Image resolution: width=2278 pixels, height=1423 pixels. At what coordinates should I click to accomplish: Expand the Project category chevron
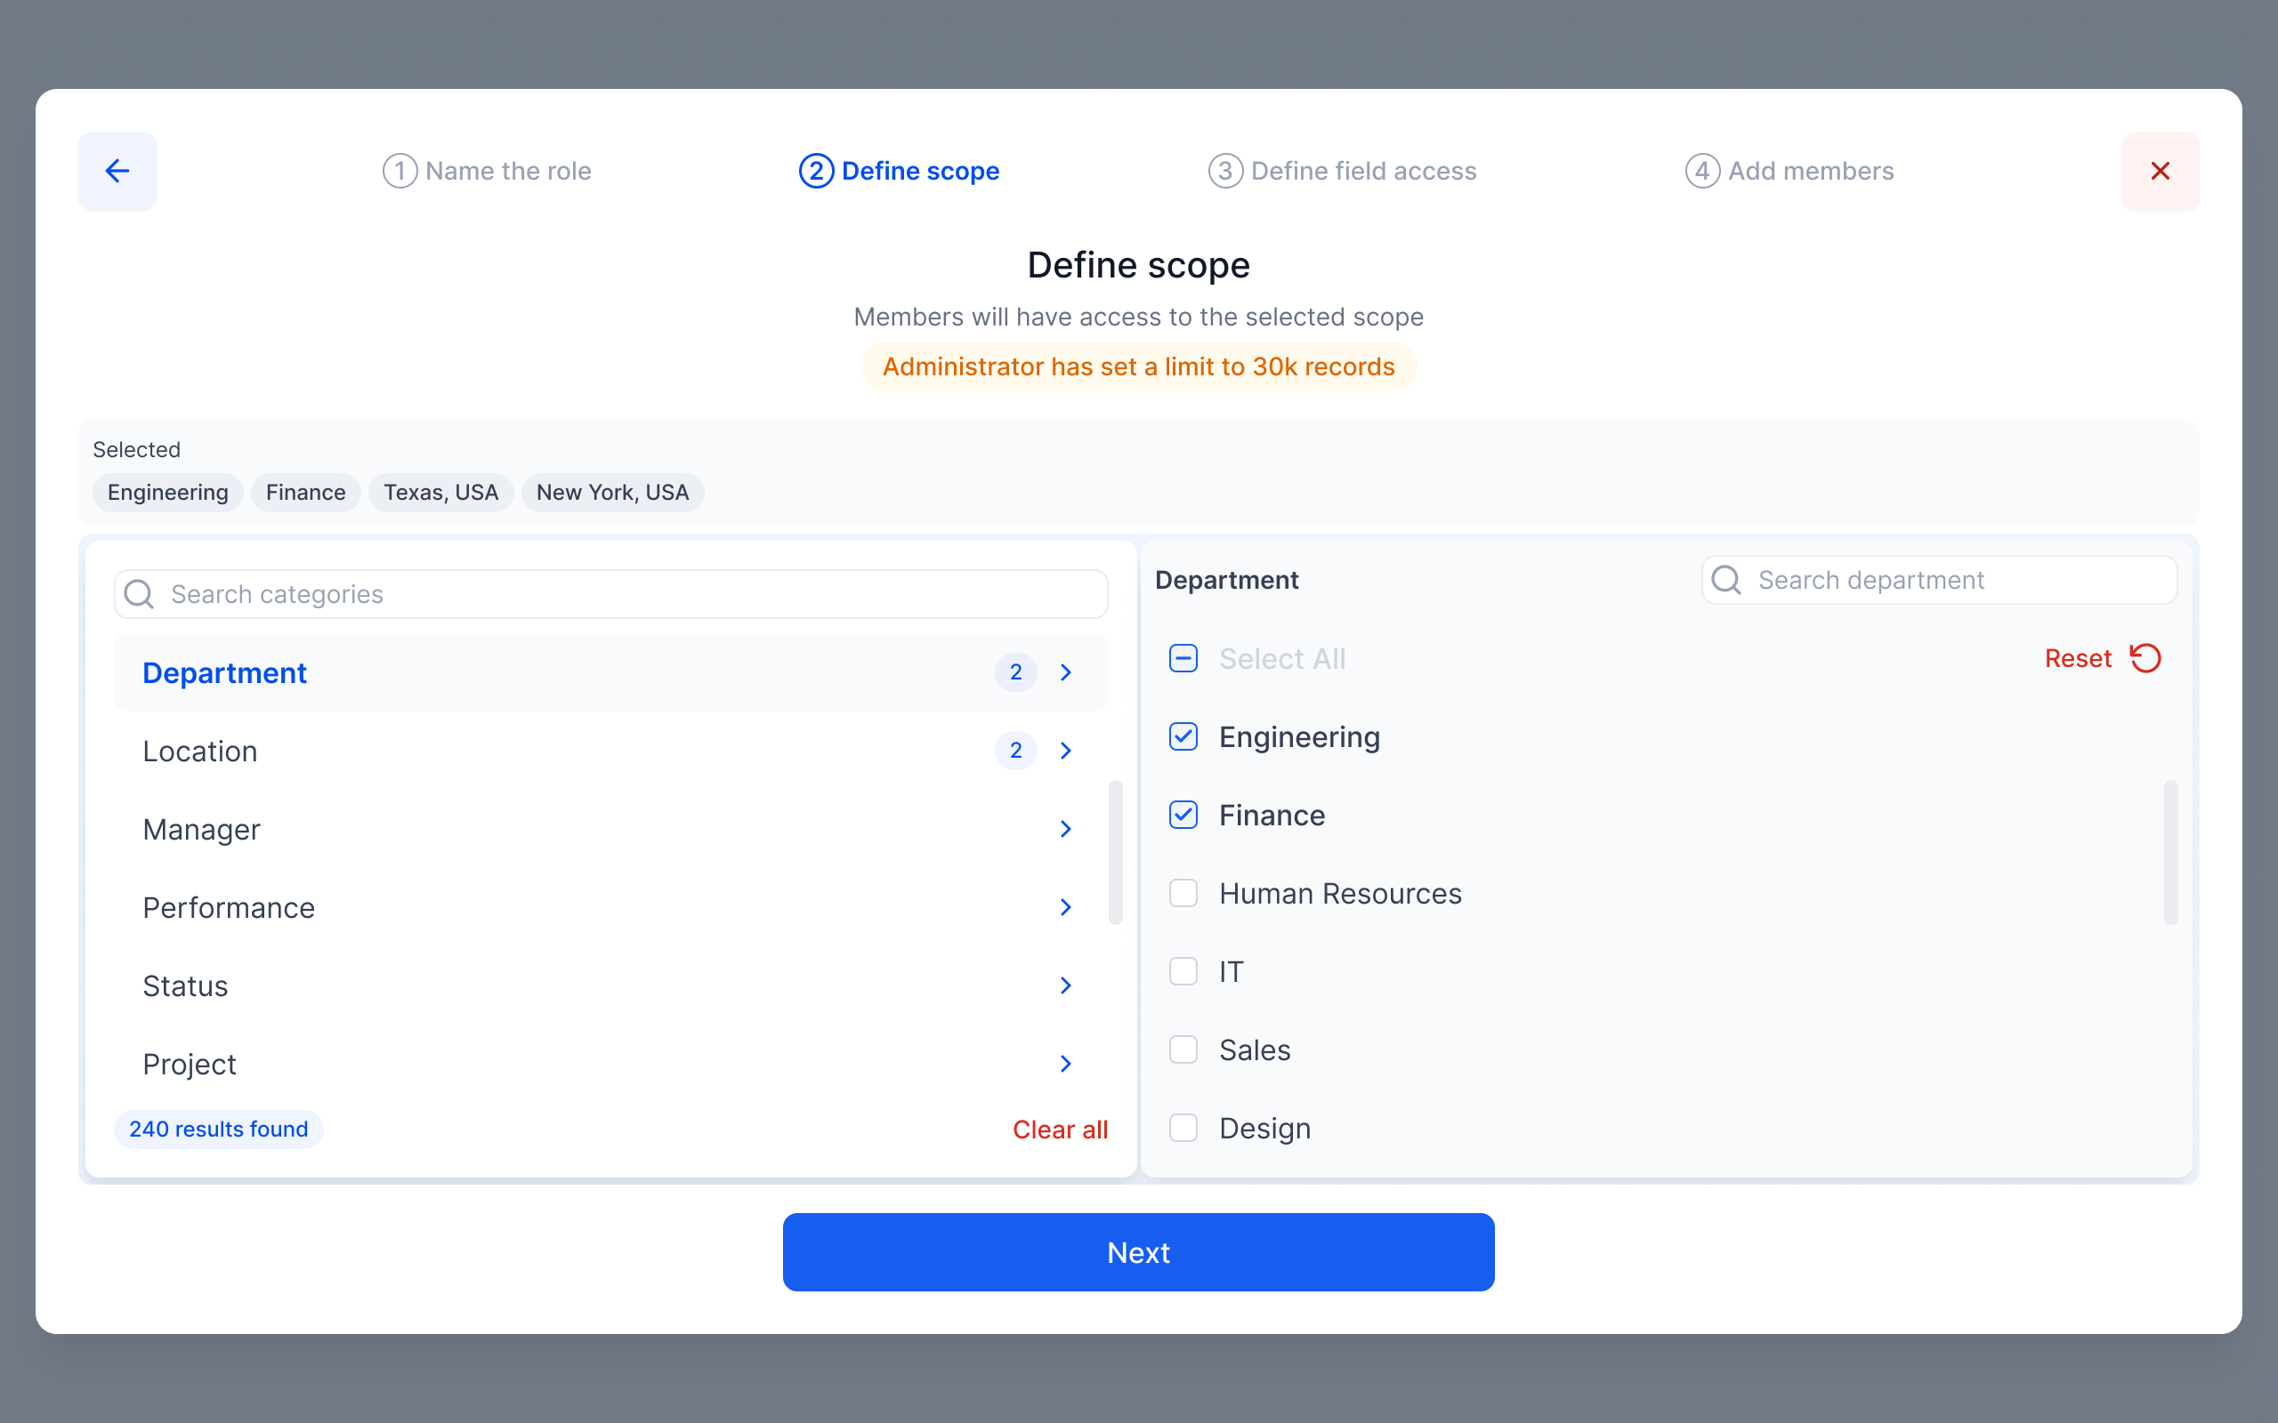pyautogui.click(x=1065, y=1063)
